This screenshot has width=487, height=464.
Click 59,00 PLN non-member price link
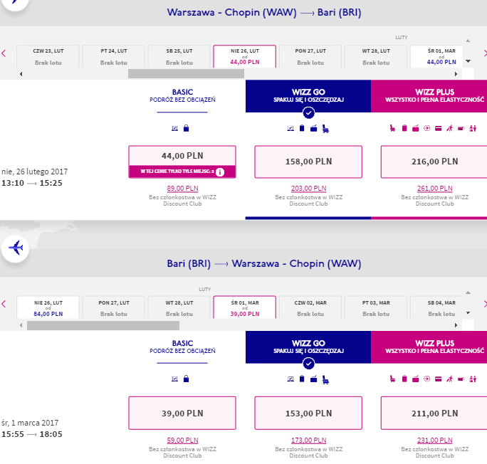point(182,440)
